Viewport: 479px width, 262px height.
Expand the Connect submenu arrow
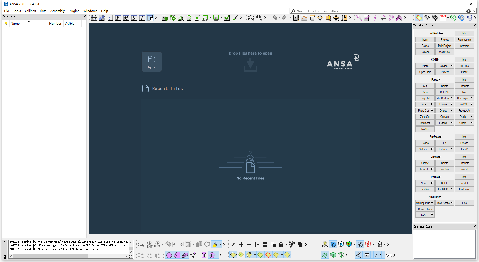point(432,169)
